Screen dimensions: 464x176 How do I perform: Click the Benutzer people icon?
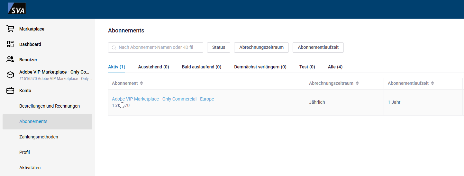pyautogui.click(x=10, y=60)
